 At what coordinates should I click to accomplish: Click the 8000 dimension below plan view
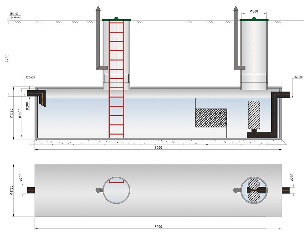(158, 227)
